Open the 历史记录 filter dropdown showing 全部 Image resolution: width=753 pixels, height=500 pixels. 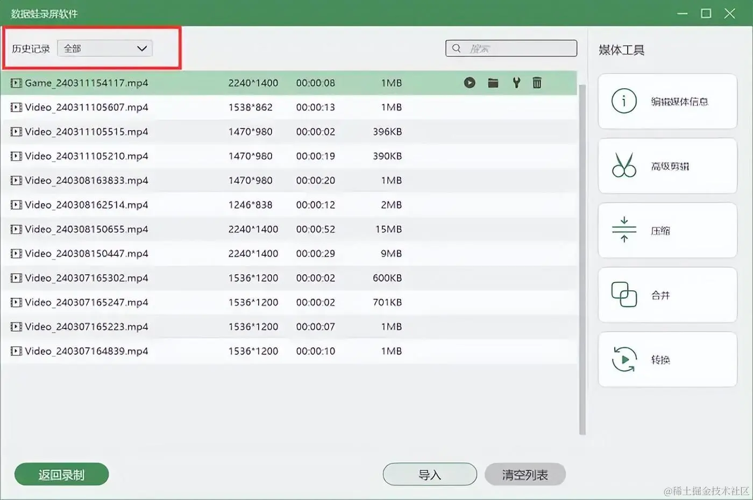[105, 48]
